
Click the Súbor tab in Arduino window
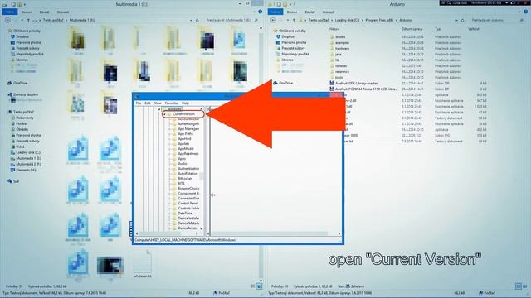click(275, 12)
